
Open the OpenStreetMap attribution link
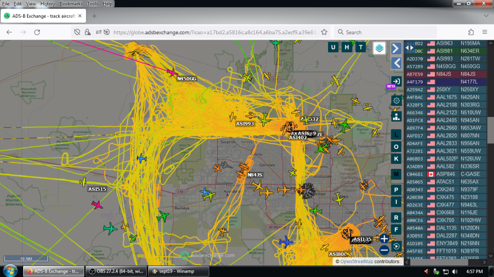tap(357, 261)
